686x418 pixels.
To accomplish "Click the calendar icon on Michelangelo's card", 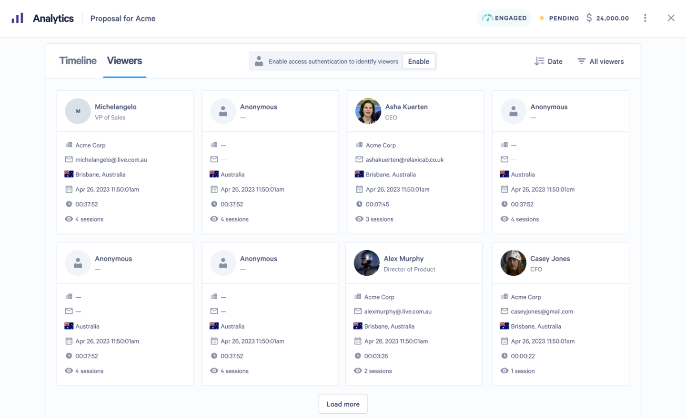I will (x=69, y=189).
